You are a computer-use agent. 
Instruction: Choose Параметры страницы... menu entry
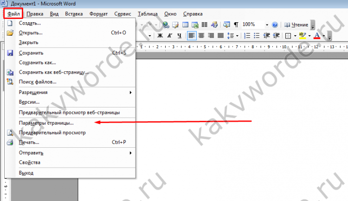pyautogui.click(x=70, y=123)
